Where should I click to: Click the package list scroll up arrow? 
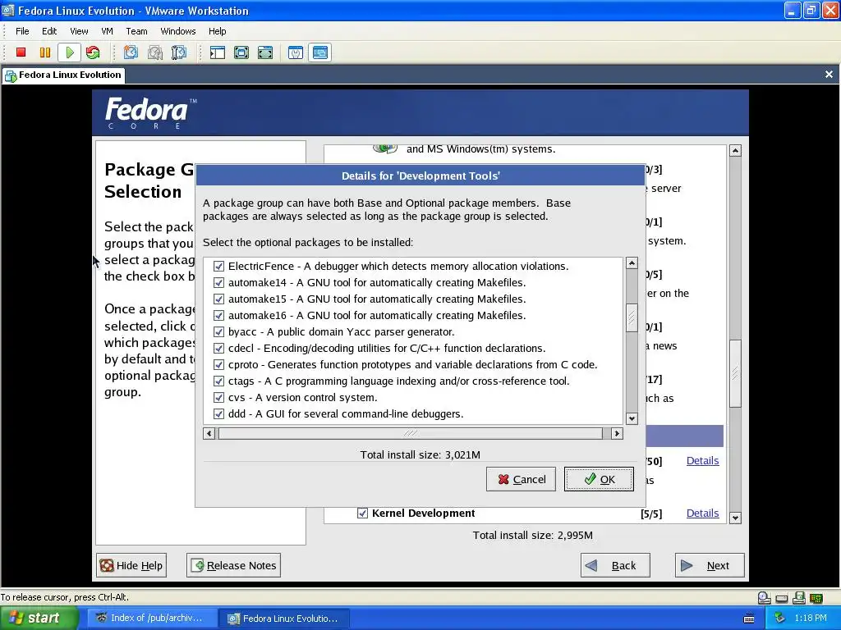click(x=632, y=263)
